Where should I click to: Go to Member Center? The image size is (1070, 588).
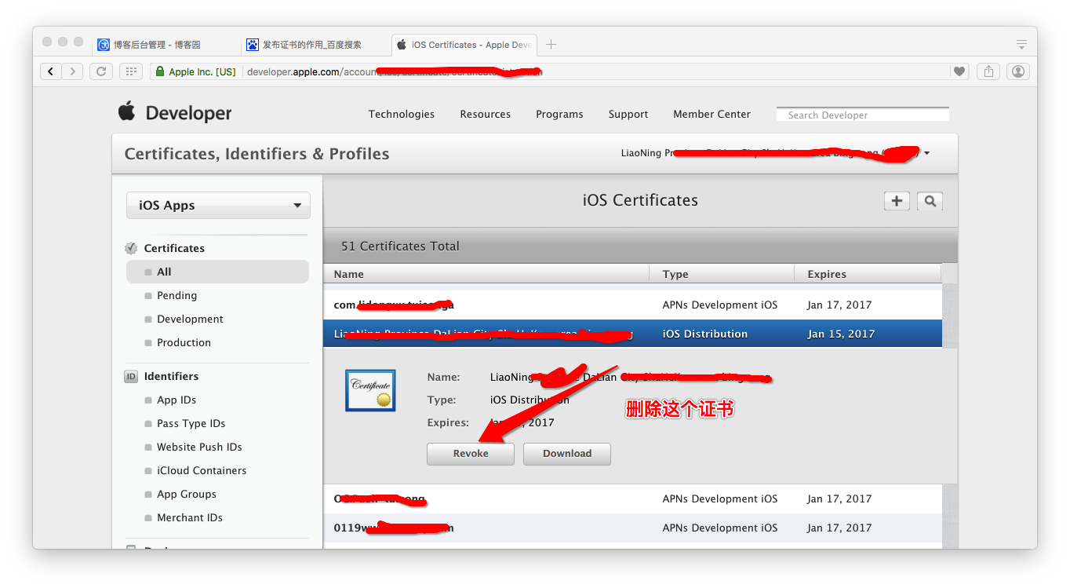(712, 114)
